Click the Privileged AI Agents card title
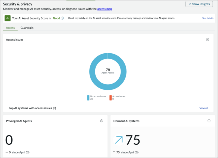The height and width of the screenshot is (158, 218). tap(19, 121)
